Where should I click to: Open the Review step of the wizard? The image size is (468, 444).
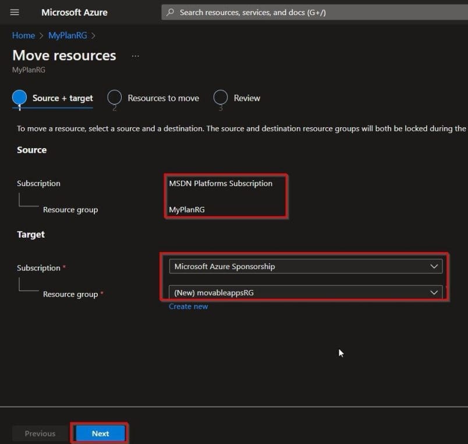247,98
